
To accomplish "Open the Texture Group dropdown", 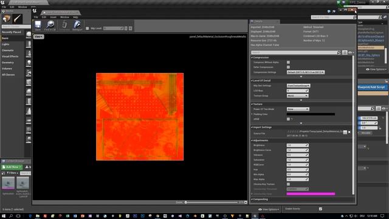I will (x=297, y=96).
